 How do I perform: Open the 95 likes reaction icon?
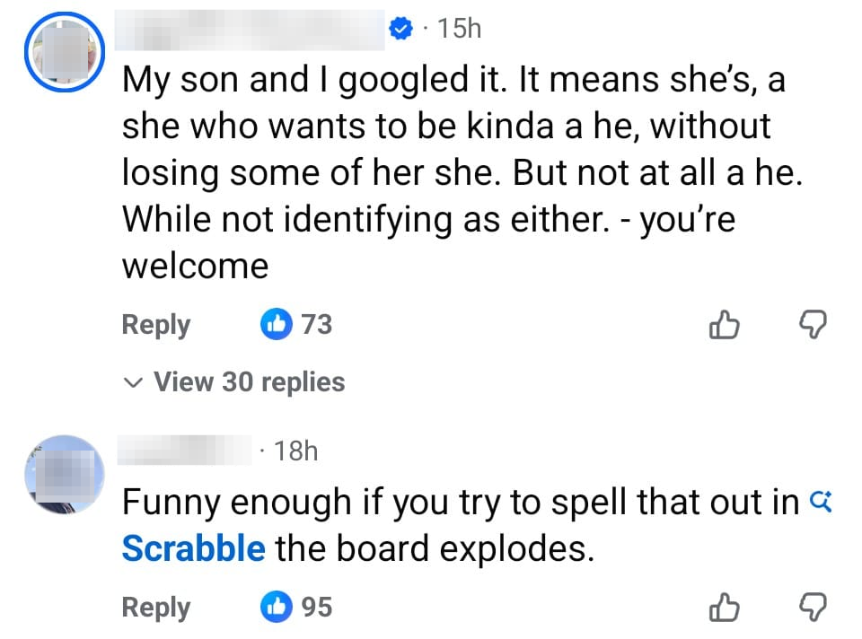point(277,608)
